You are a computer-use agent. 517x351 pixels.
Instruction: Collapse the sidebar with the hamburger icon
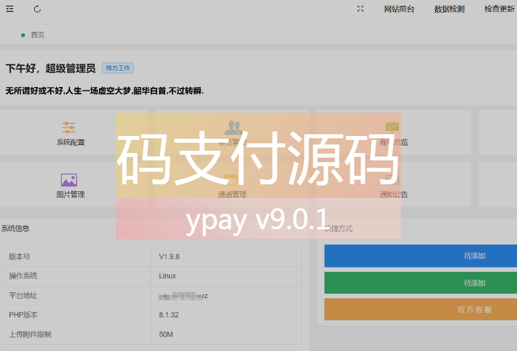[x=9, y=9]
